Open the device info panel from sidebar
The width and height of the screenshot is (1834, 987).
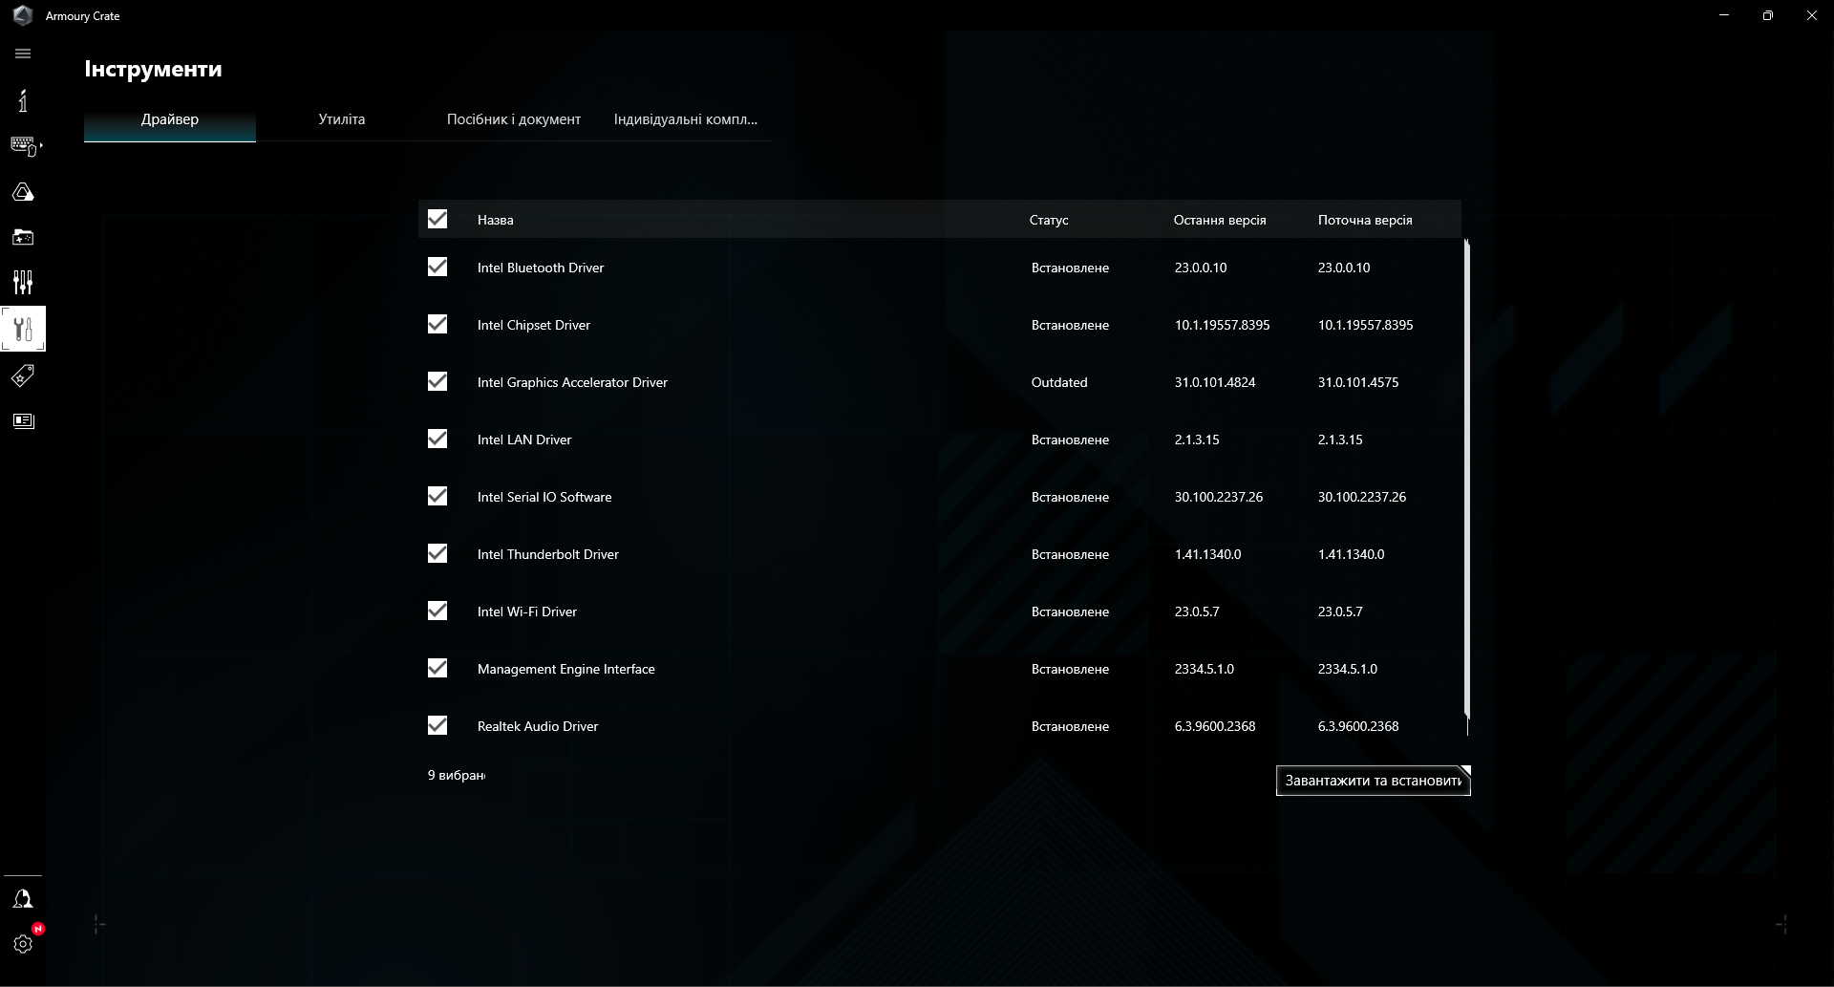(x=22, y=100)
